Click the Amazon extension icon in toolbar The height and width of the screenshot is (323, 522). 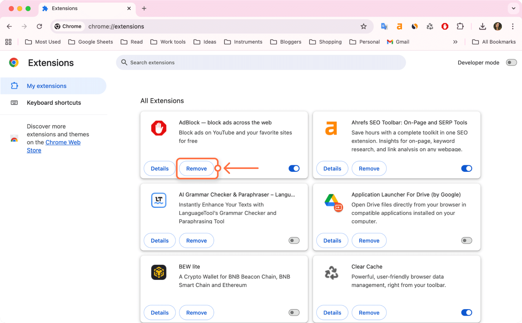(399, 26)
